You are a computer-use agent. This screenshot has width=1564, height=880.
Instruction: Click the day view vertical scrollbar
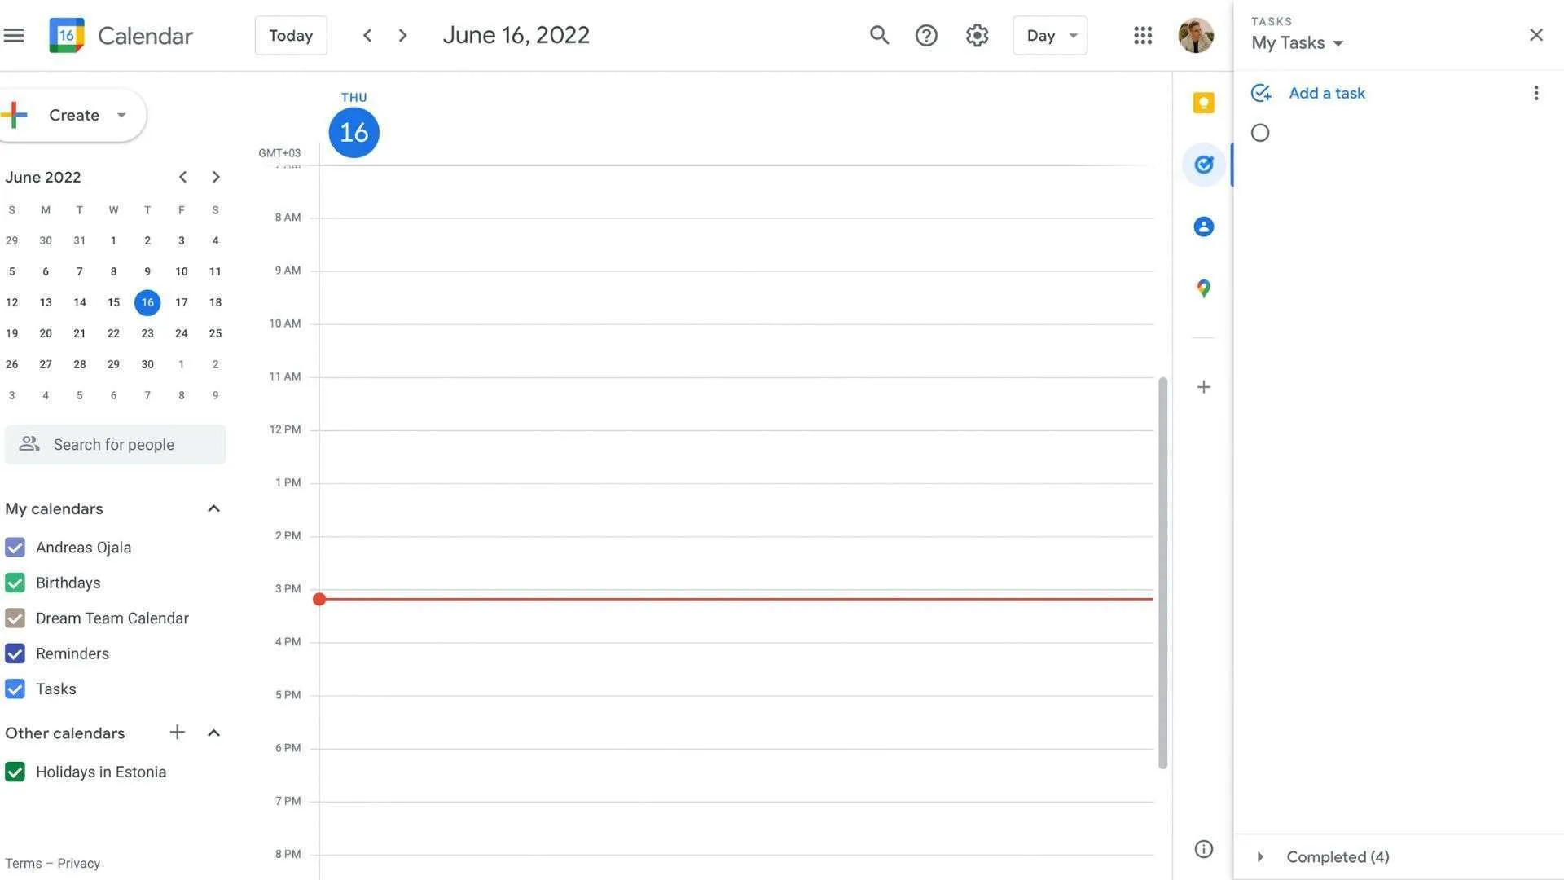[x=1162, y=573]
